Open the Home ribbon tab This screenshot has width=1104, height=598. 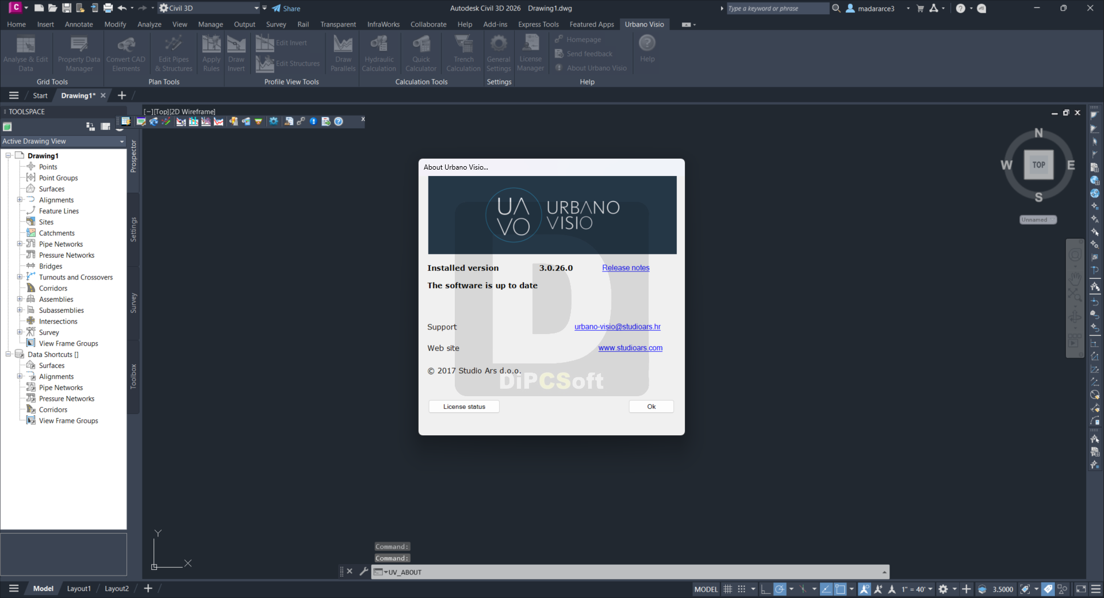tap(16, 24)
